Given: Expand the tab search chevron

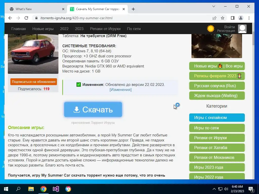Looking at the screenshot, I should click(x=214, y=6).
